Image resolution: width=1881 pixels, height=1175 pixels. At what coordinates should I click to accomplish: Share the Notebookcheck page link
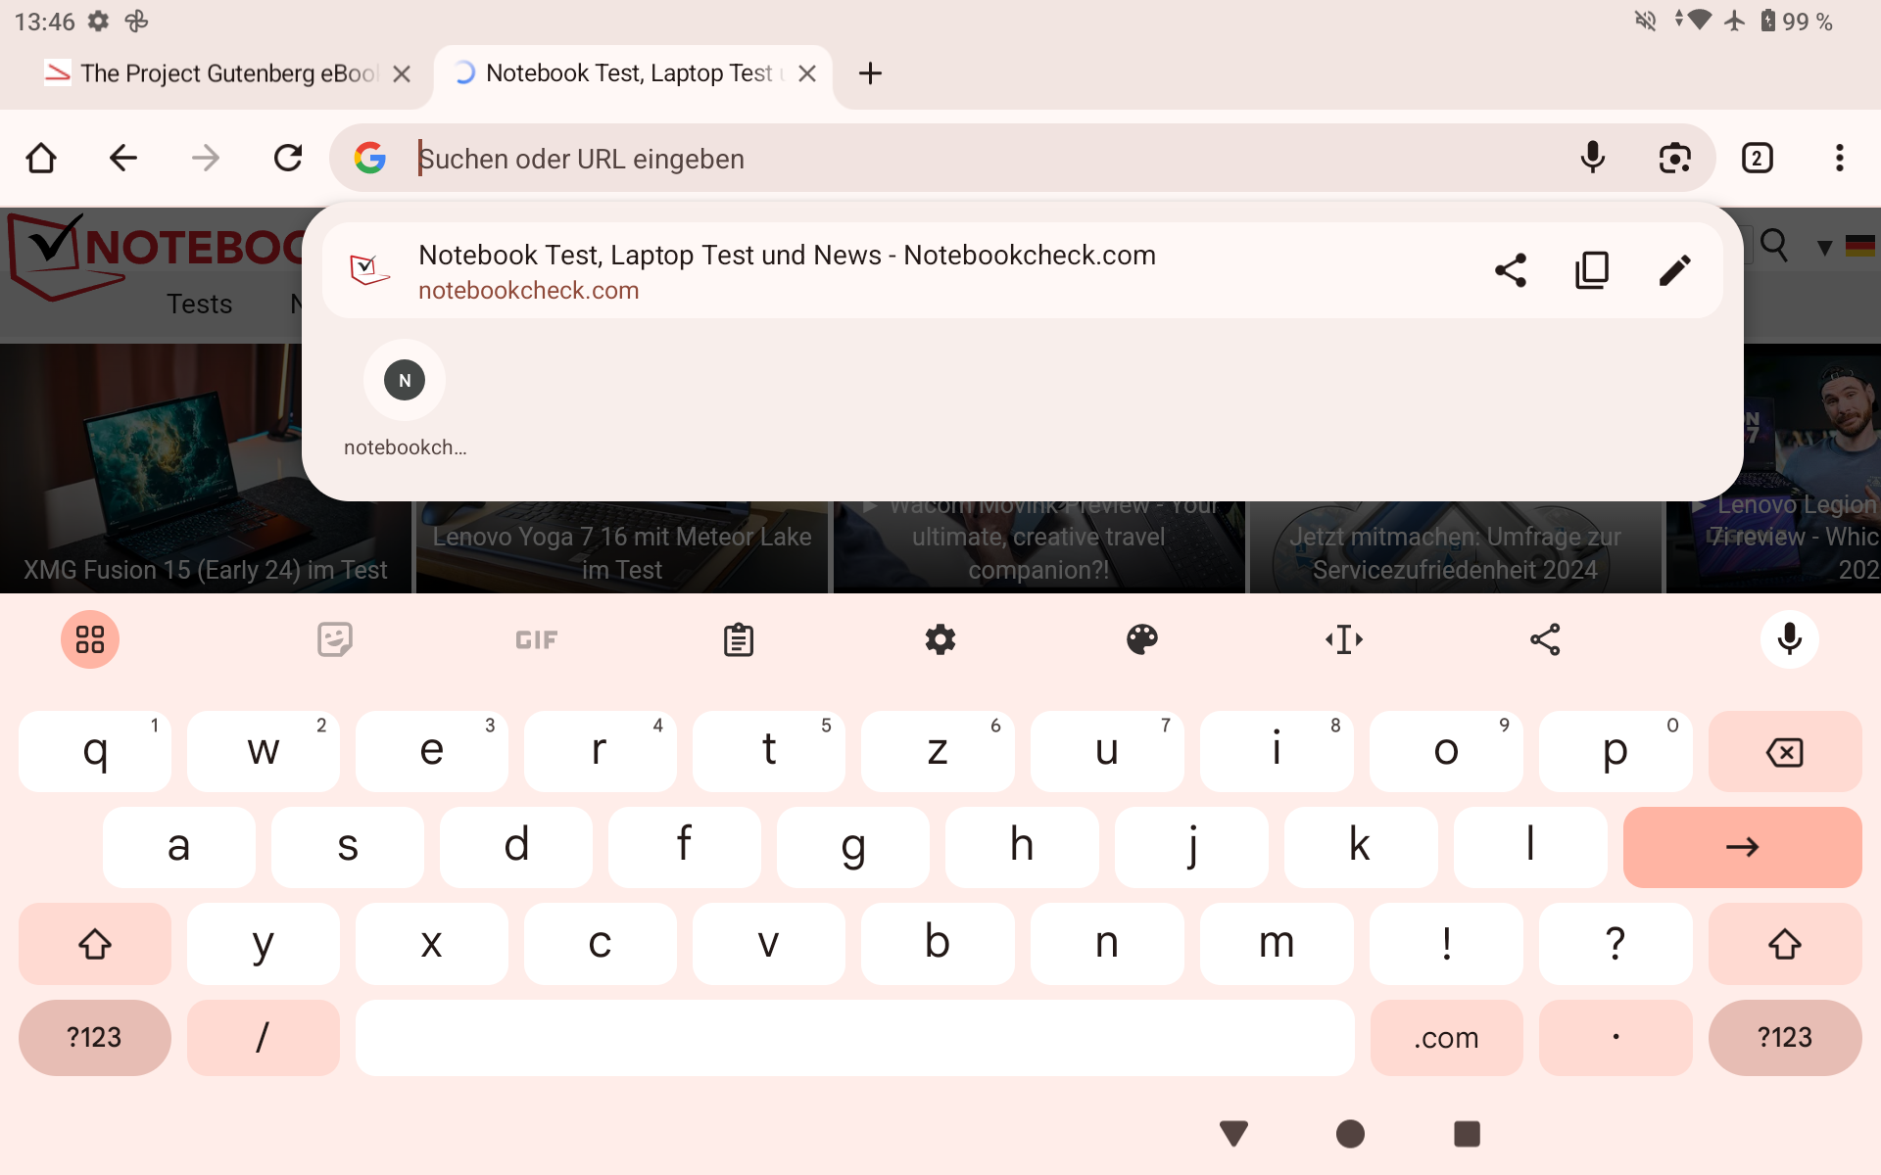[x=1510, y=270]
